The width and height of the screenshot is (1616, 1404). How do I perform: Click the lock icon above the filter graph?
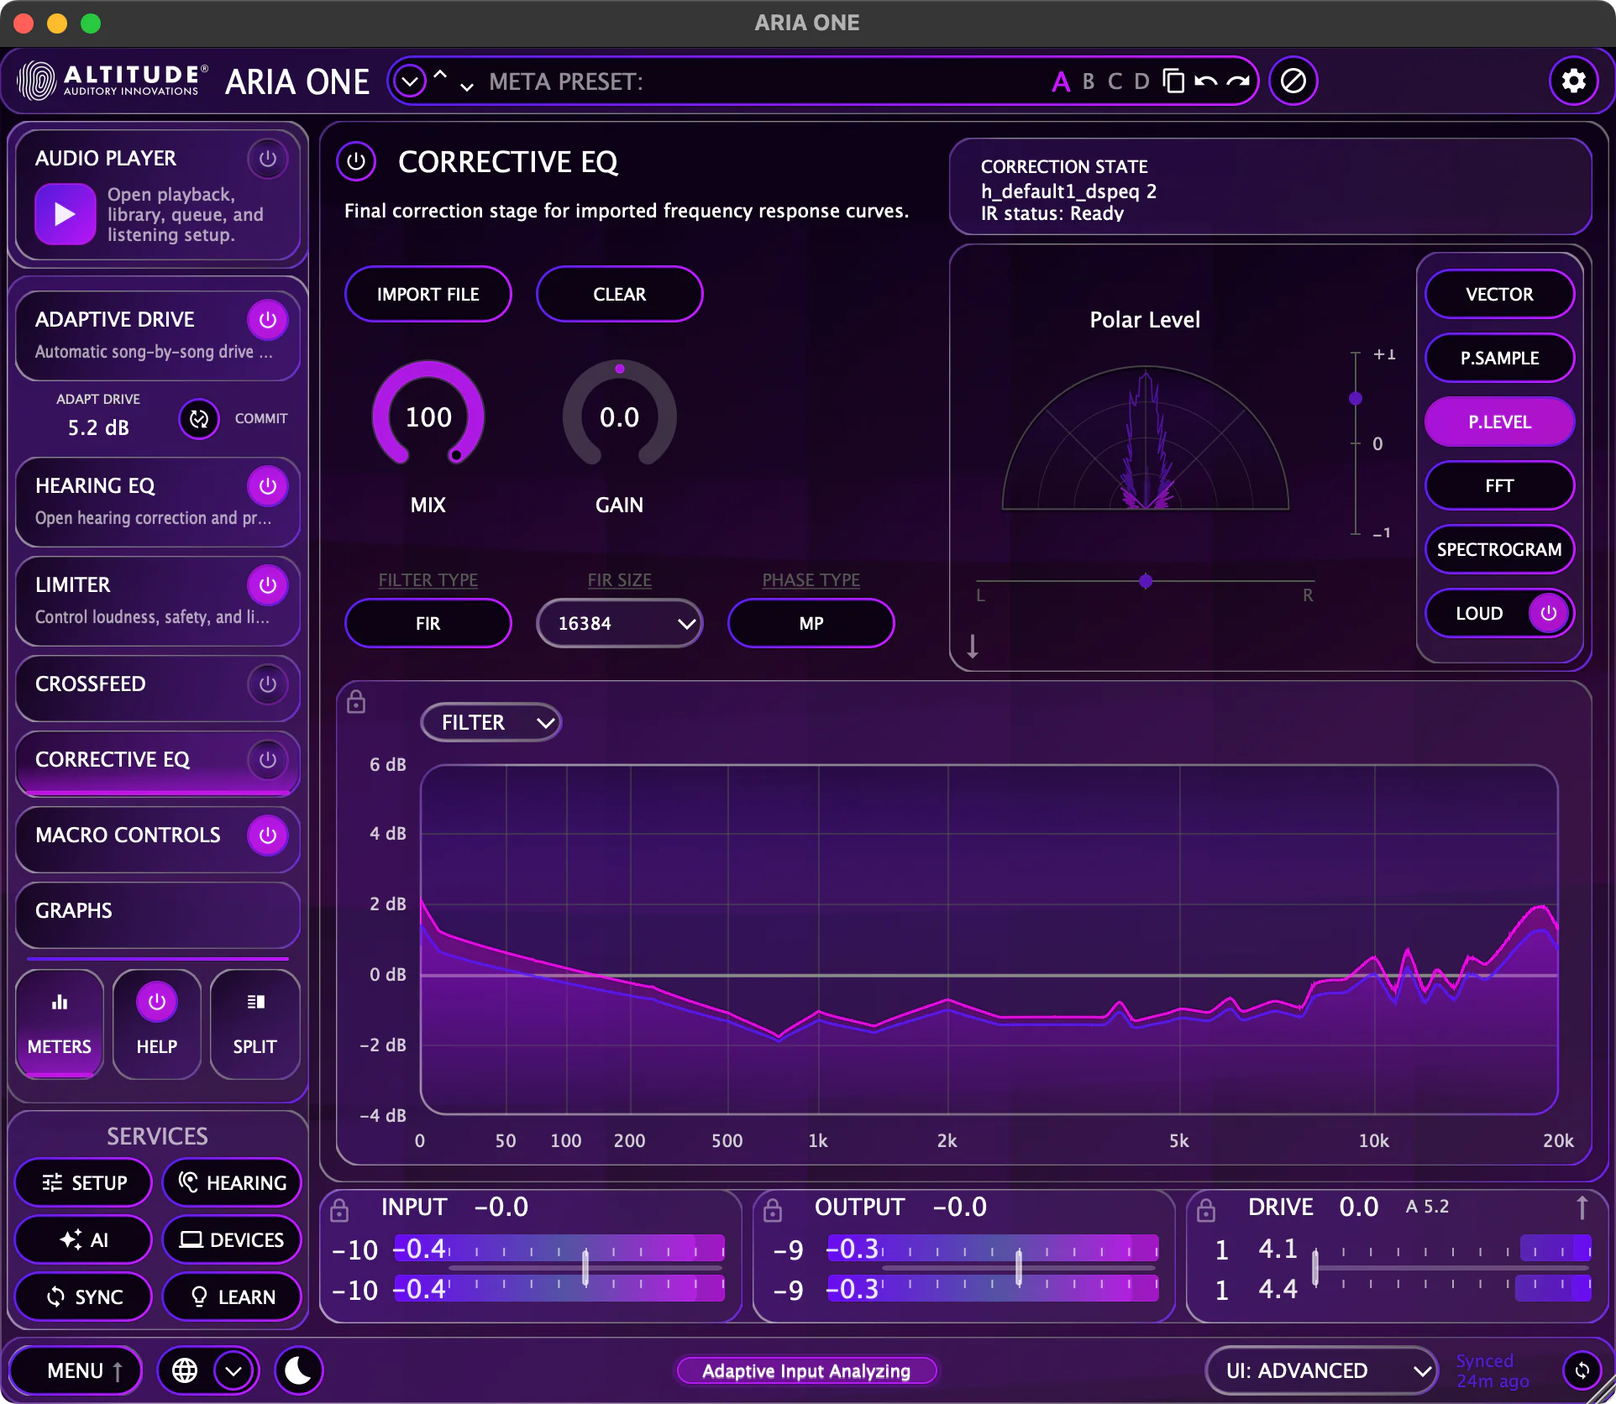click(356, 701)
